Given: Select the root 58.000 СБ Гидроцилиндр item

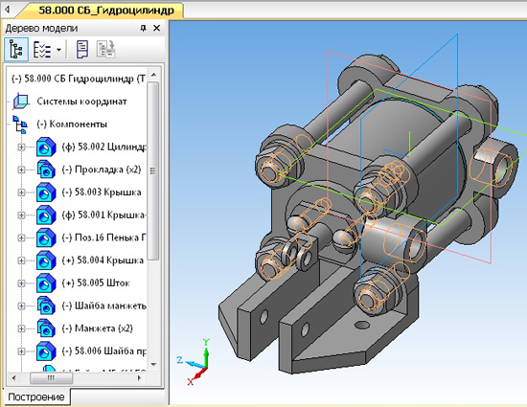Looking at the screenshot, I should coord(78,79).
